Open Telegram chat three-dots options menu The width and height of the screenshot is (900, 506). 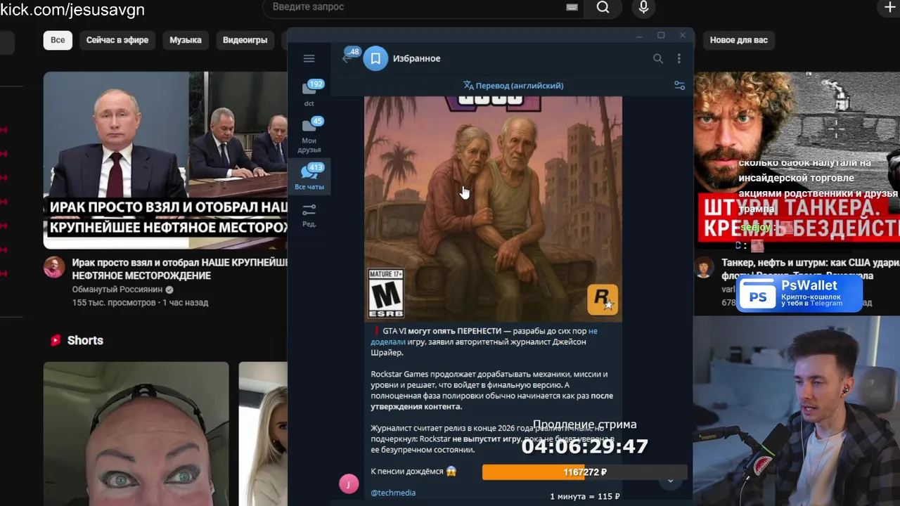click(x=679, y=58)
